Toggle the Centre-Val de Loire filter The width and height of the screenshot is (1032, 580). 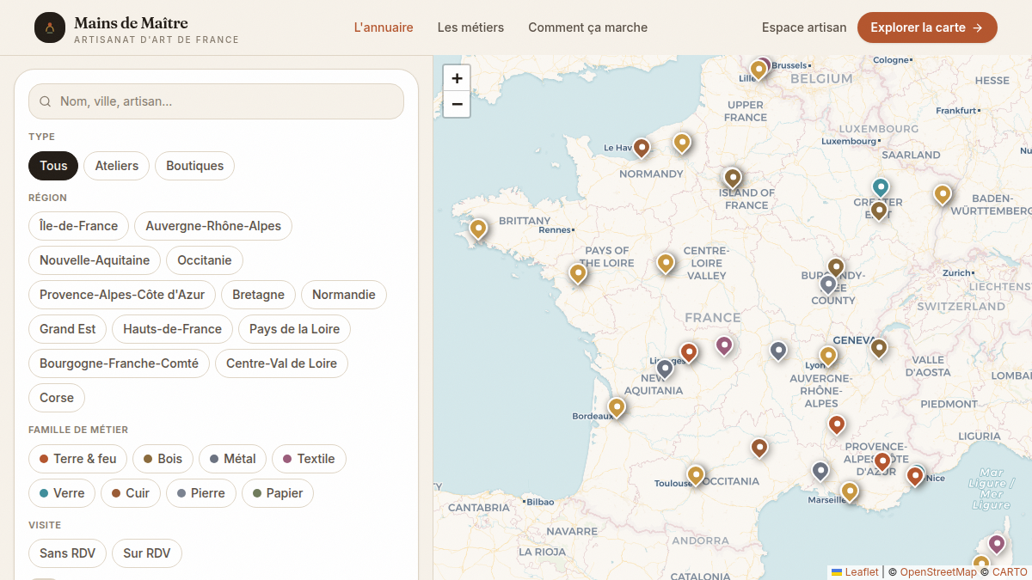tap(281, 363)
